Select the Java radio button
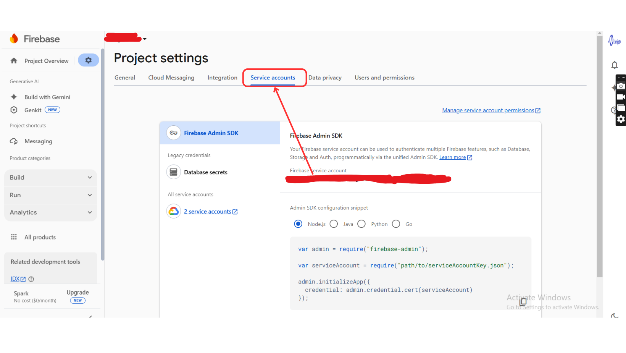The width and height of the screenshot is (626, 353). [334, 224]
